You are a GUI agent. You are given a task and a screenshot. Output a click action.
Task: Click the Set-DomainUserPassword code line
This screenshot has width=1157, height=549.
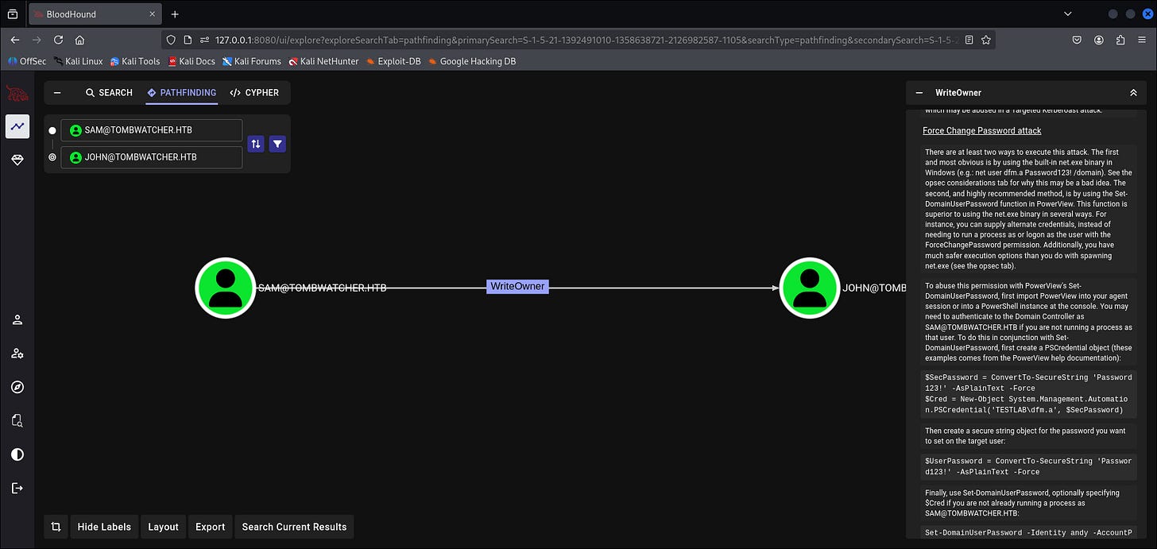(x=1027, y=532)
